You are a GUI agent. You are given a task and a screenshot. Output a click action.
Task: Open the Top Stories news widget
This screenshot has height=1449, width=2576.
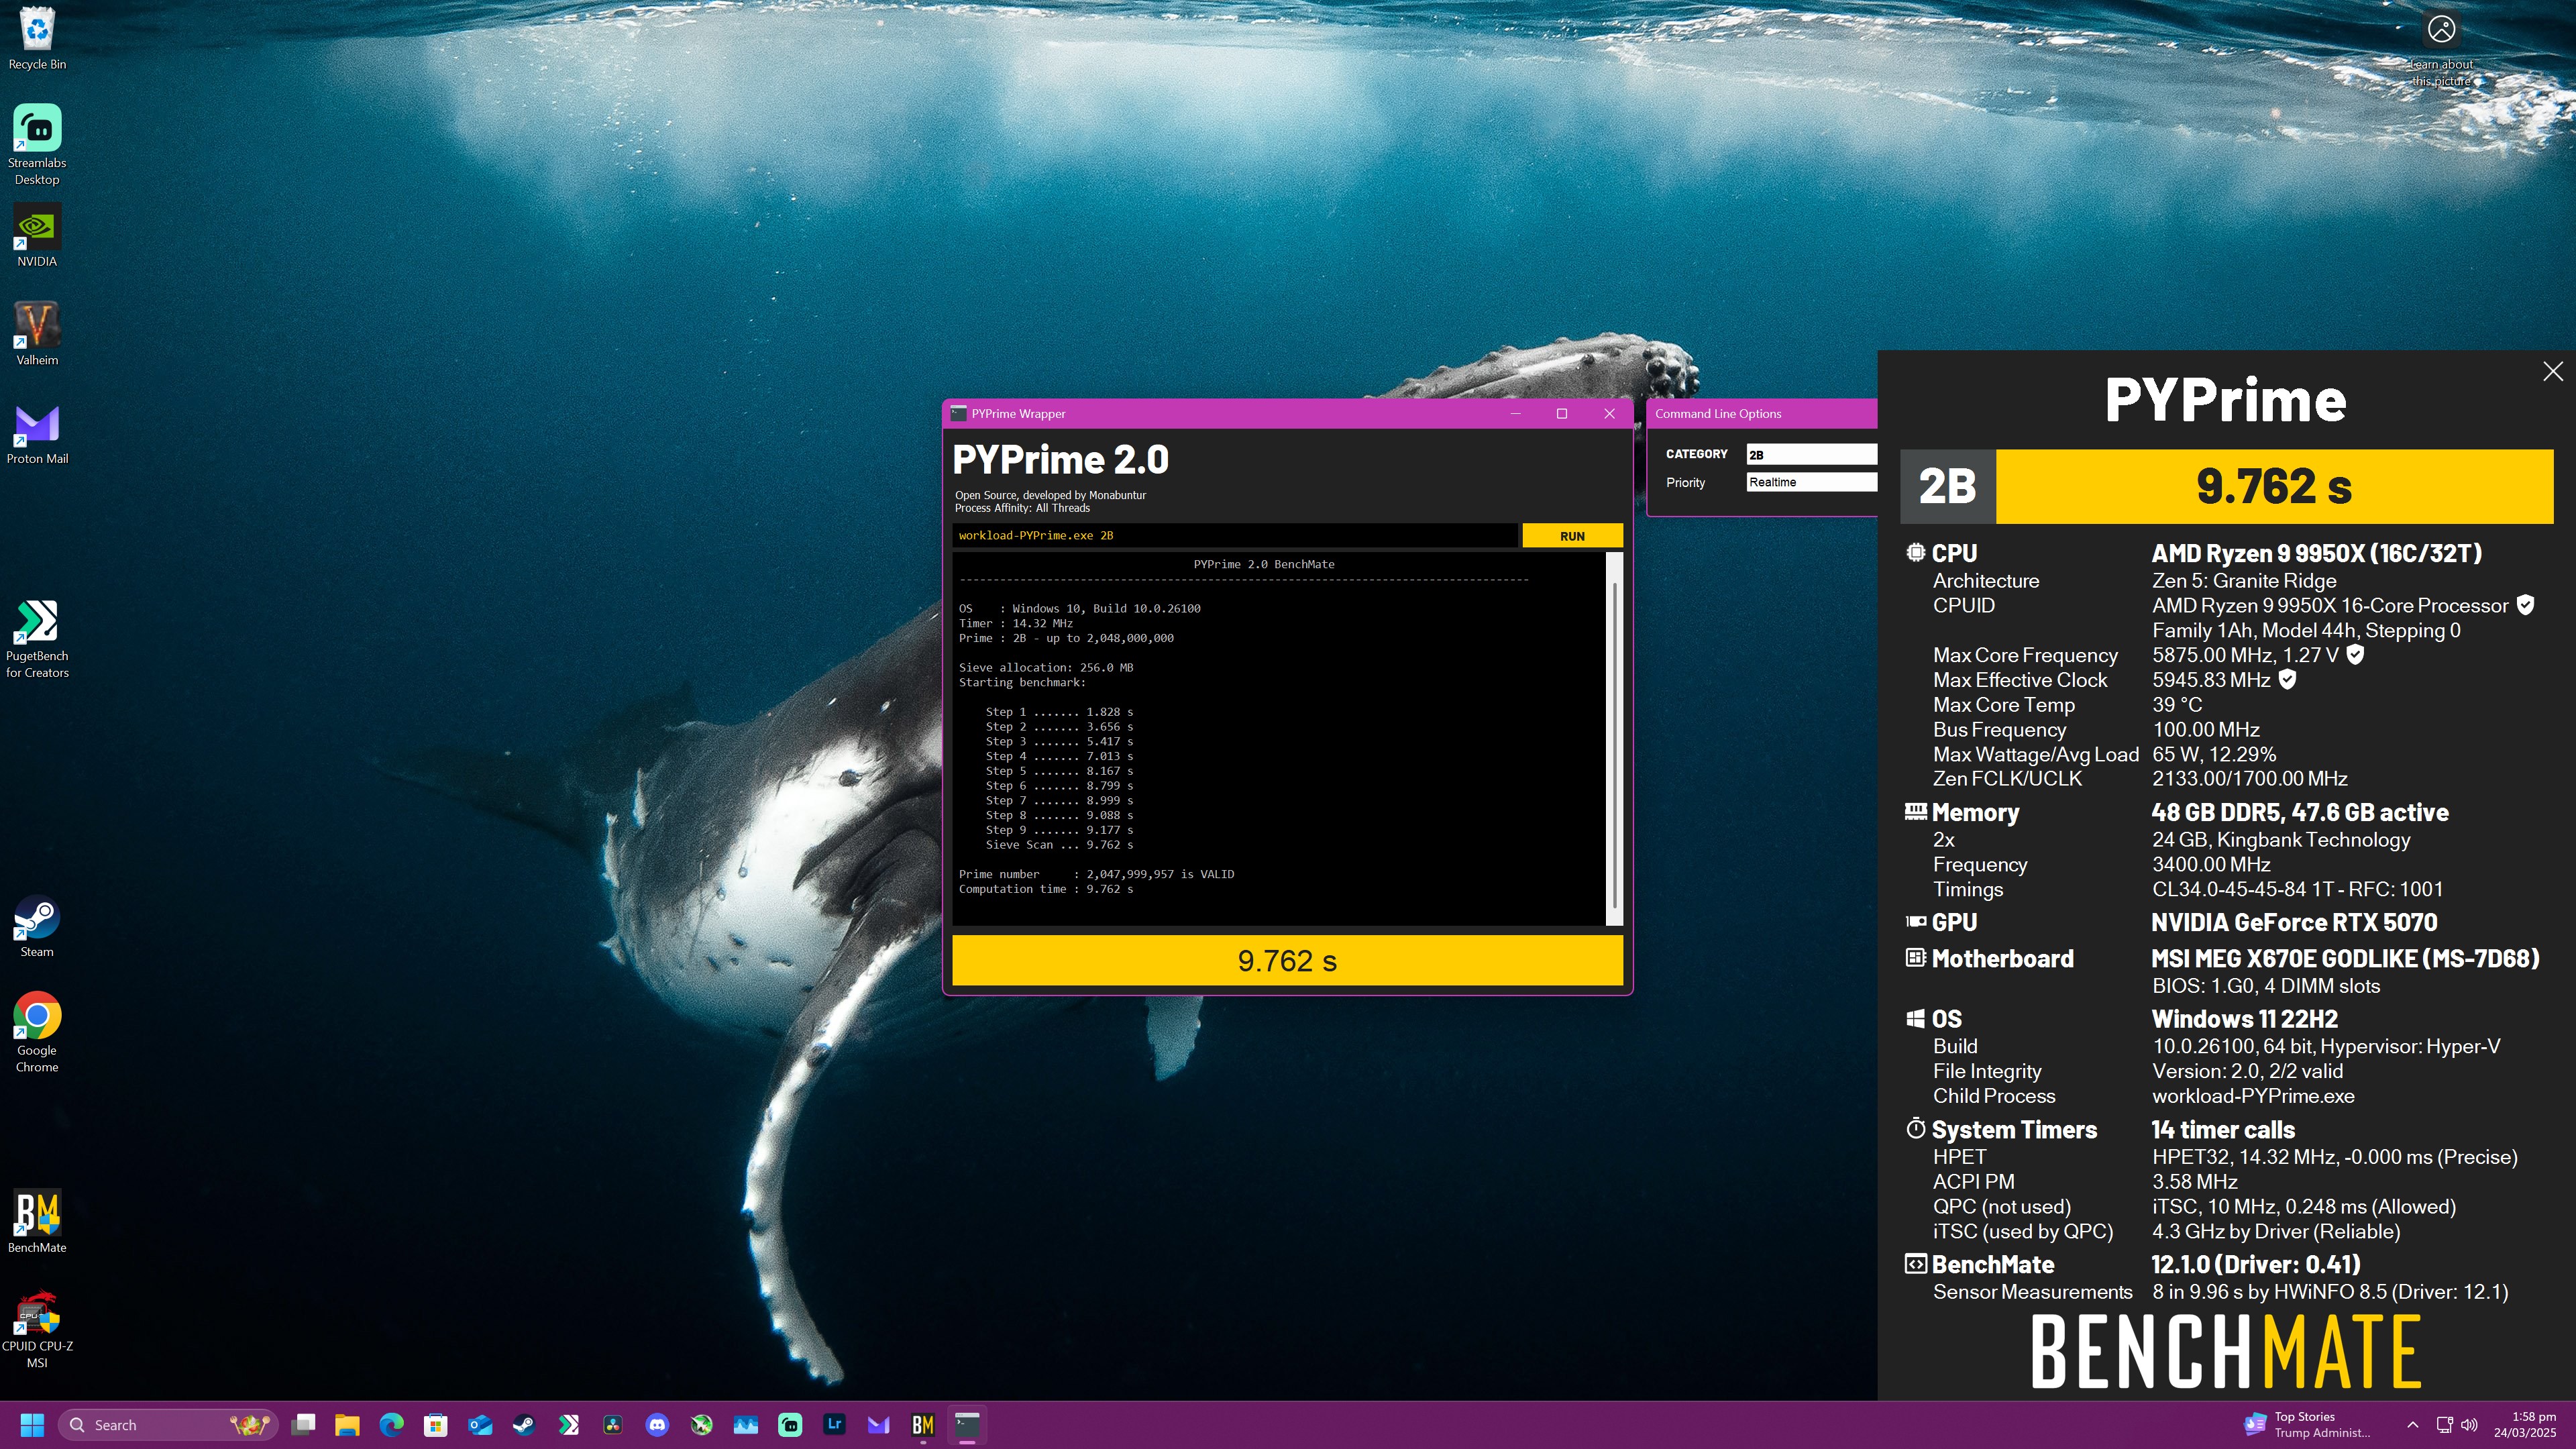click(x=2308, y=1424)
